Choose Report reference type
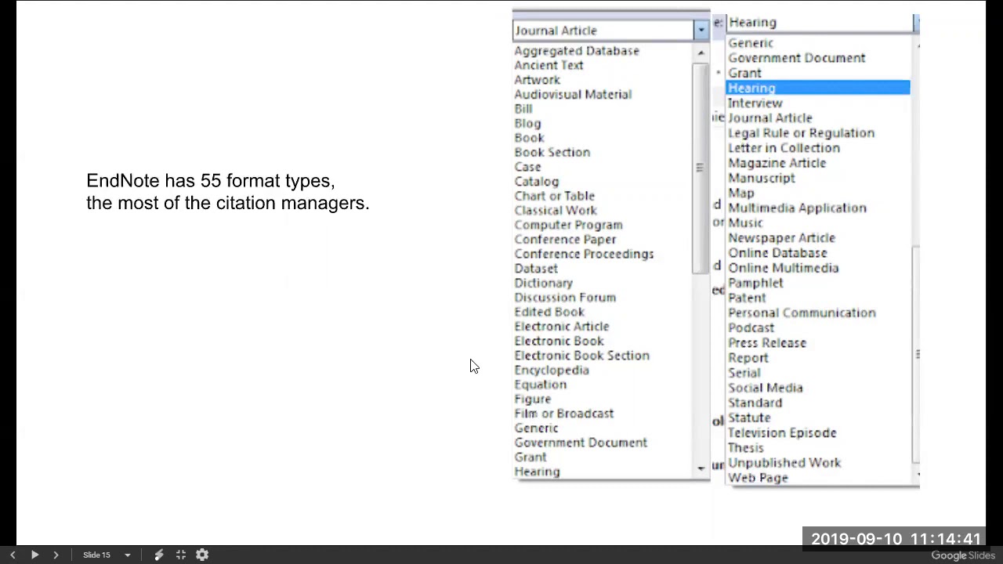Viewport: 1003px width, 564px height. click(x=748, y=357)
